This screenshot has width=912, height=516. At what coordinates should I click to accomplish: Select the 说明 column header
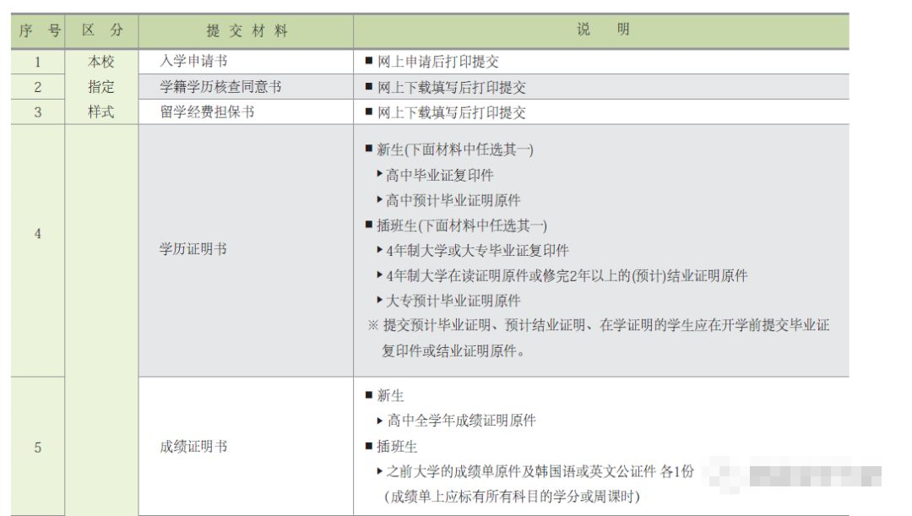pyautogui.click(x=602, y=30)
